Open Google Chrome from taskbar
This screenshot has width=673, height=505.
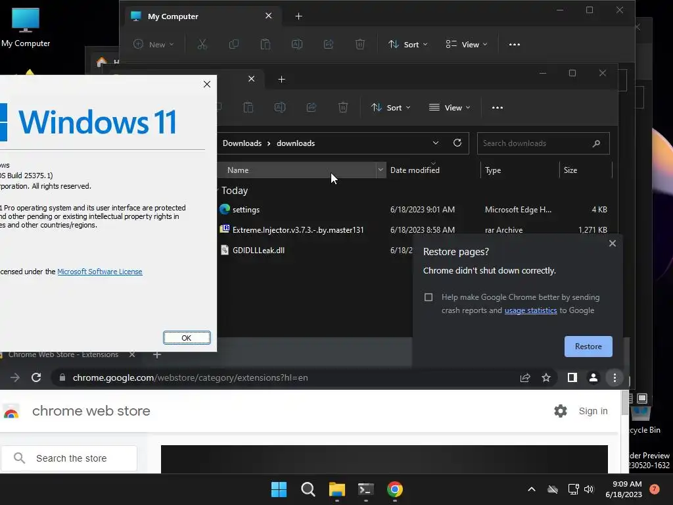pyautogui.click(x=395, y=489)
